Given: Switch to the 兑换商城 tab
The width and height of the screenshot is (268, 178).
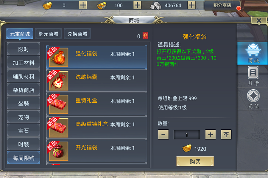Looking at the screenshot, I should click(x=77, y=34).
